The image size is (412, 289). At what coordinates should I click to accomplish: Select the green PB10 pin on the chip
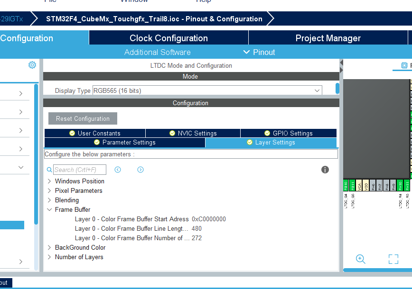tap(346, 185)
